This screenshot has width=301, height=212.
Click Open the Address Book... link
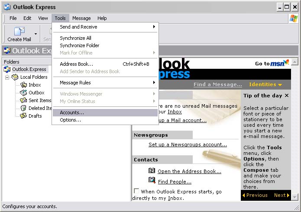[x=189, y=171]
